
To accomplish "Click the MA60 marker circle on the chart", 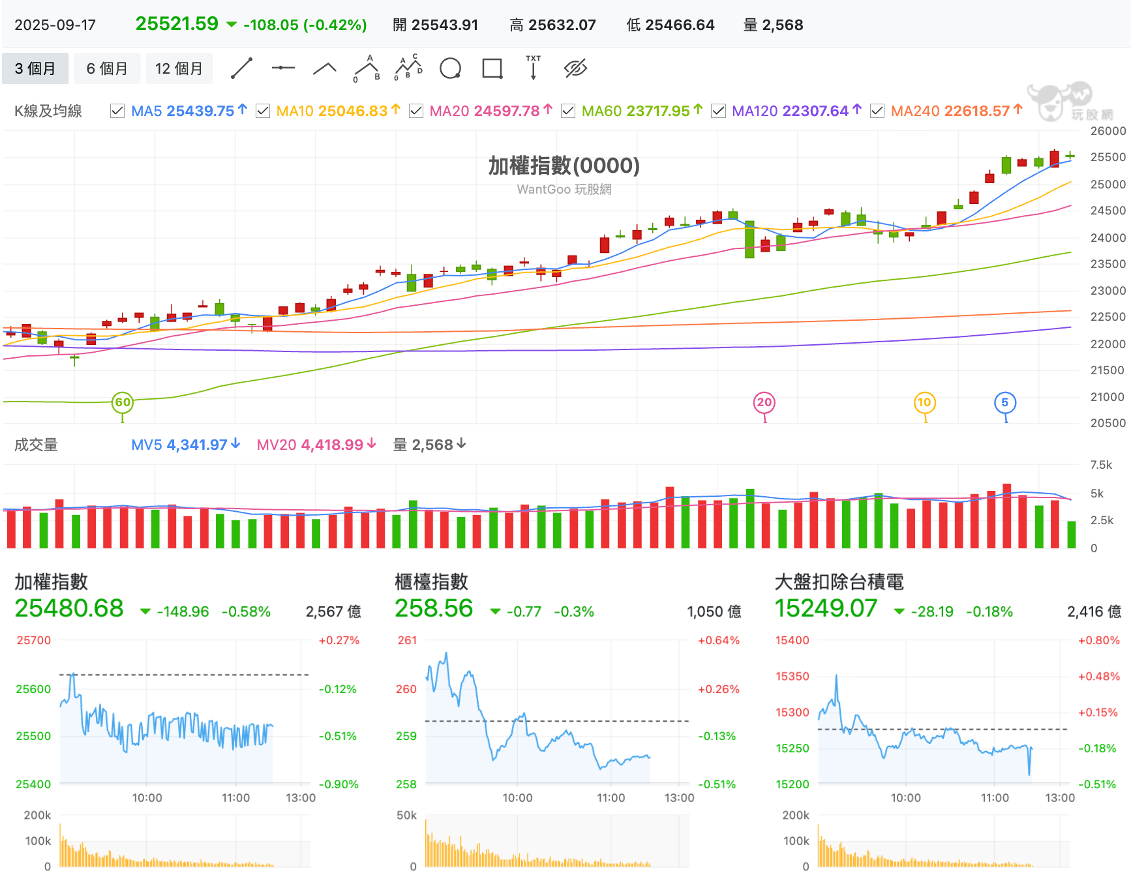I will coord(123,402).
